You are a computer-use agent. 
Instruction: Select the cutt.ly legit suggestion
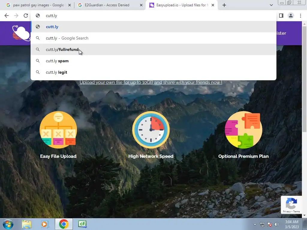[x=153, y=72]
